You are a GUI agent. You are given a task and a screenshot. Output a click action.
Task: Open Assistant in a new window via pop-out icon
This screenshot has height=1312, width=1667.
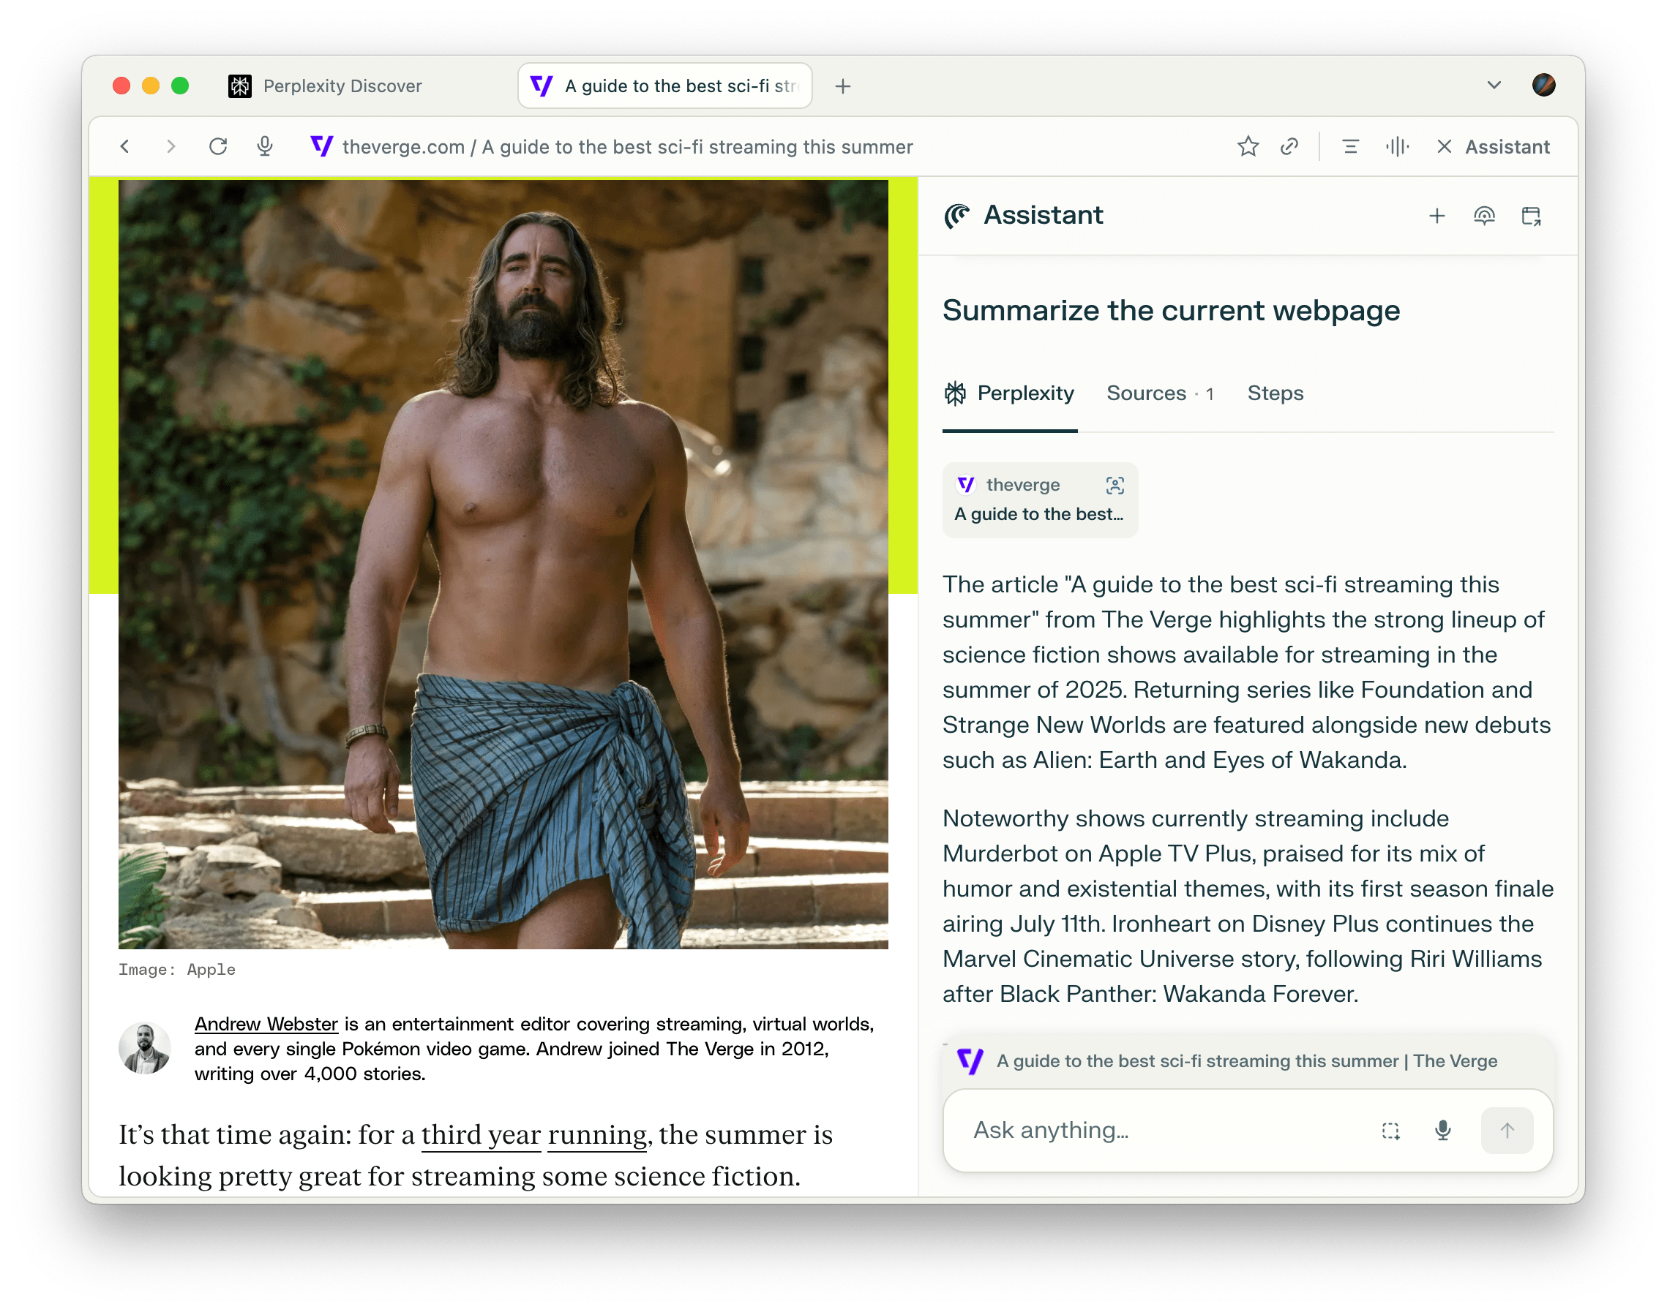1532,216
